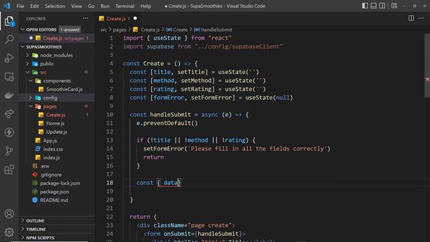Click the '1 unsaved' badge

(x=70, y=30)
